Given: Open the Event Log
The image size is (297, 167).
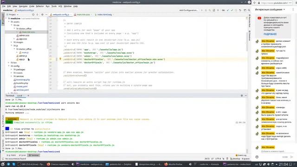Looking at the screenshot, I should (241, 155).
